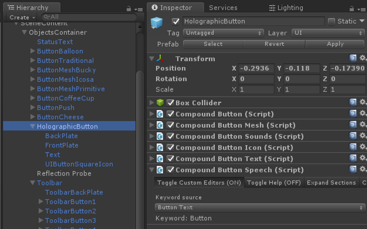Open help for Compound Button script
The height and width of the screenshot is (229, 367).
[353, 113]
